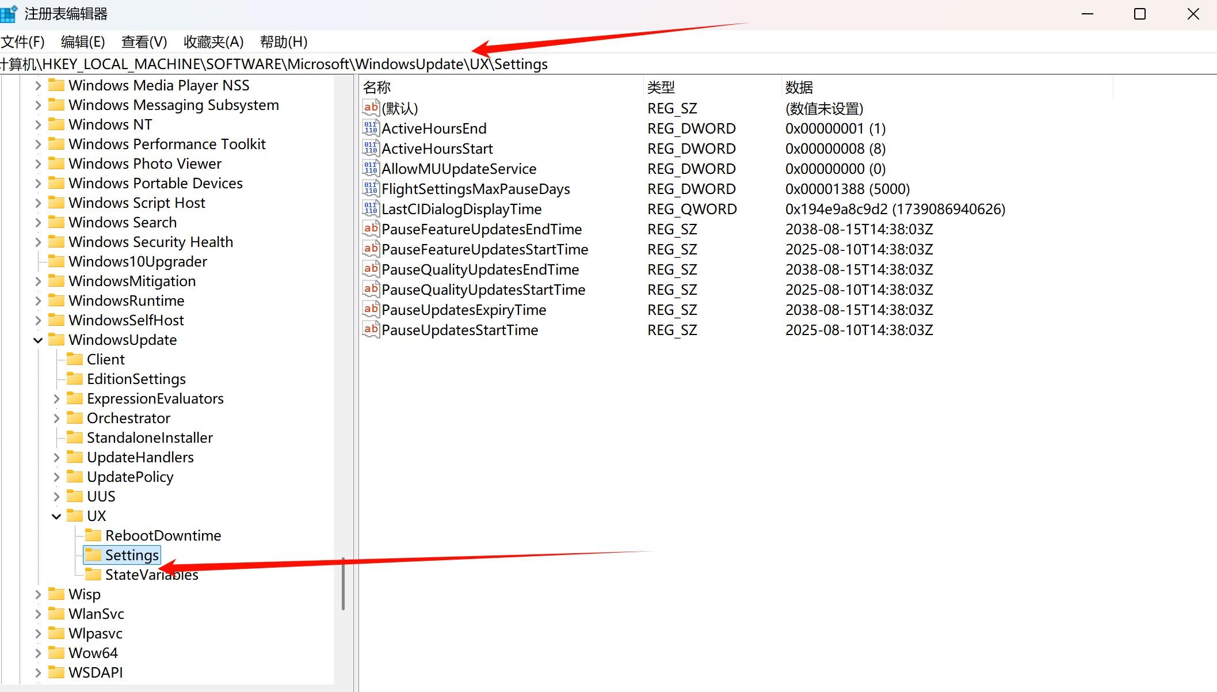Click the Registry Editor app icon in title bar
1217x692 pixels.
click(8, 14)
